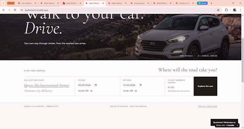View site information icon beside the URL

point(22,10)
